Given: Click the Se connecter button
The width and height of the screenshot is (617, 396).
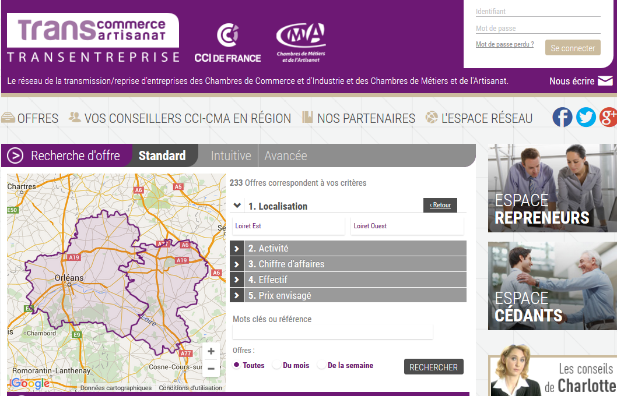Looking at the screenshot, I should point(573,48).
